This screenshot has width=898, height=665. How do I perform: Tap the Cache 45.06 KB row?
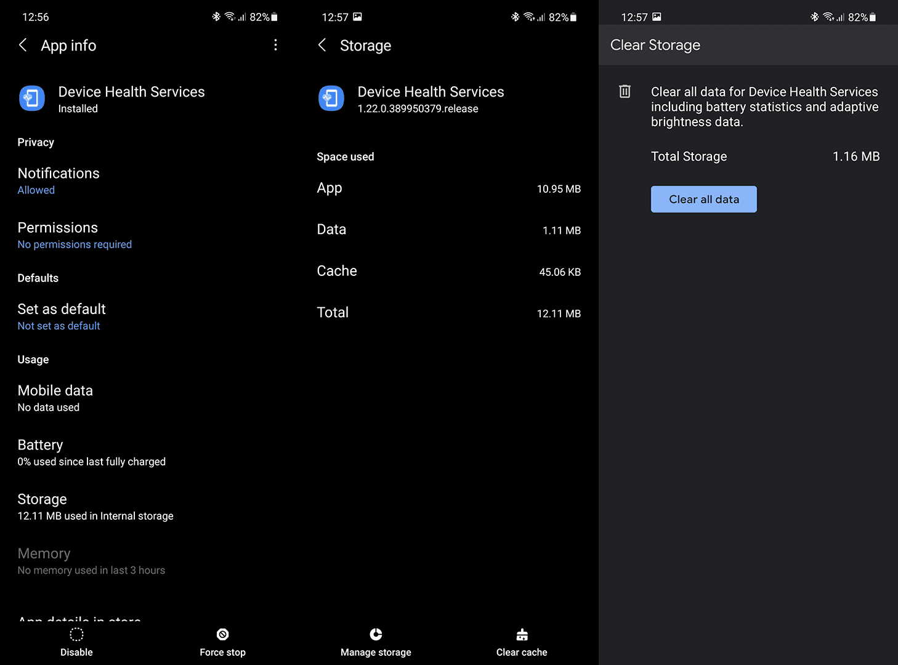click(x=449, y=272)
